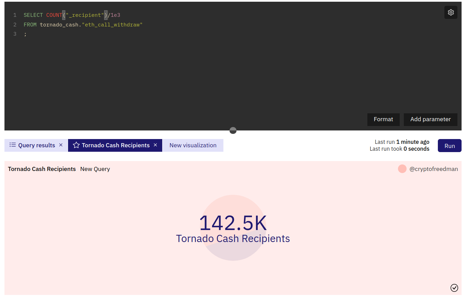Click line number 1 in the gutter
Image resolution: width=465 pixels, height=298 pixels.
tap(15, 15)
